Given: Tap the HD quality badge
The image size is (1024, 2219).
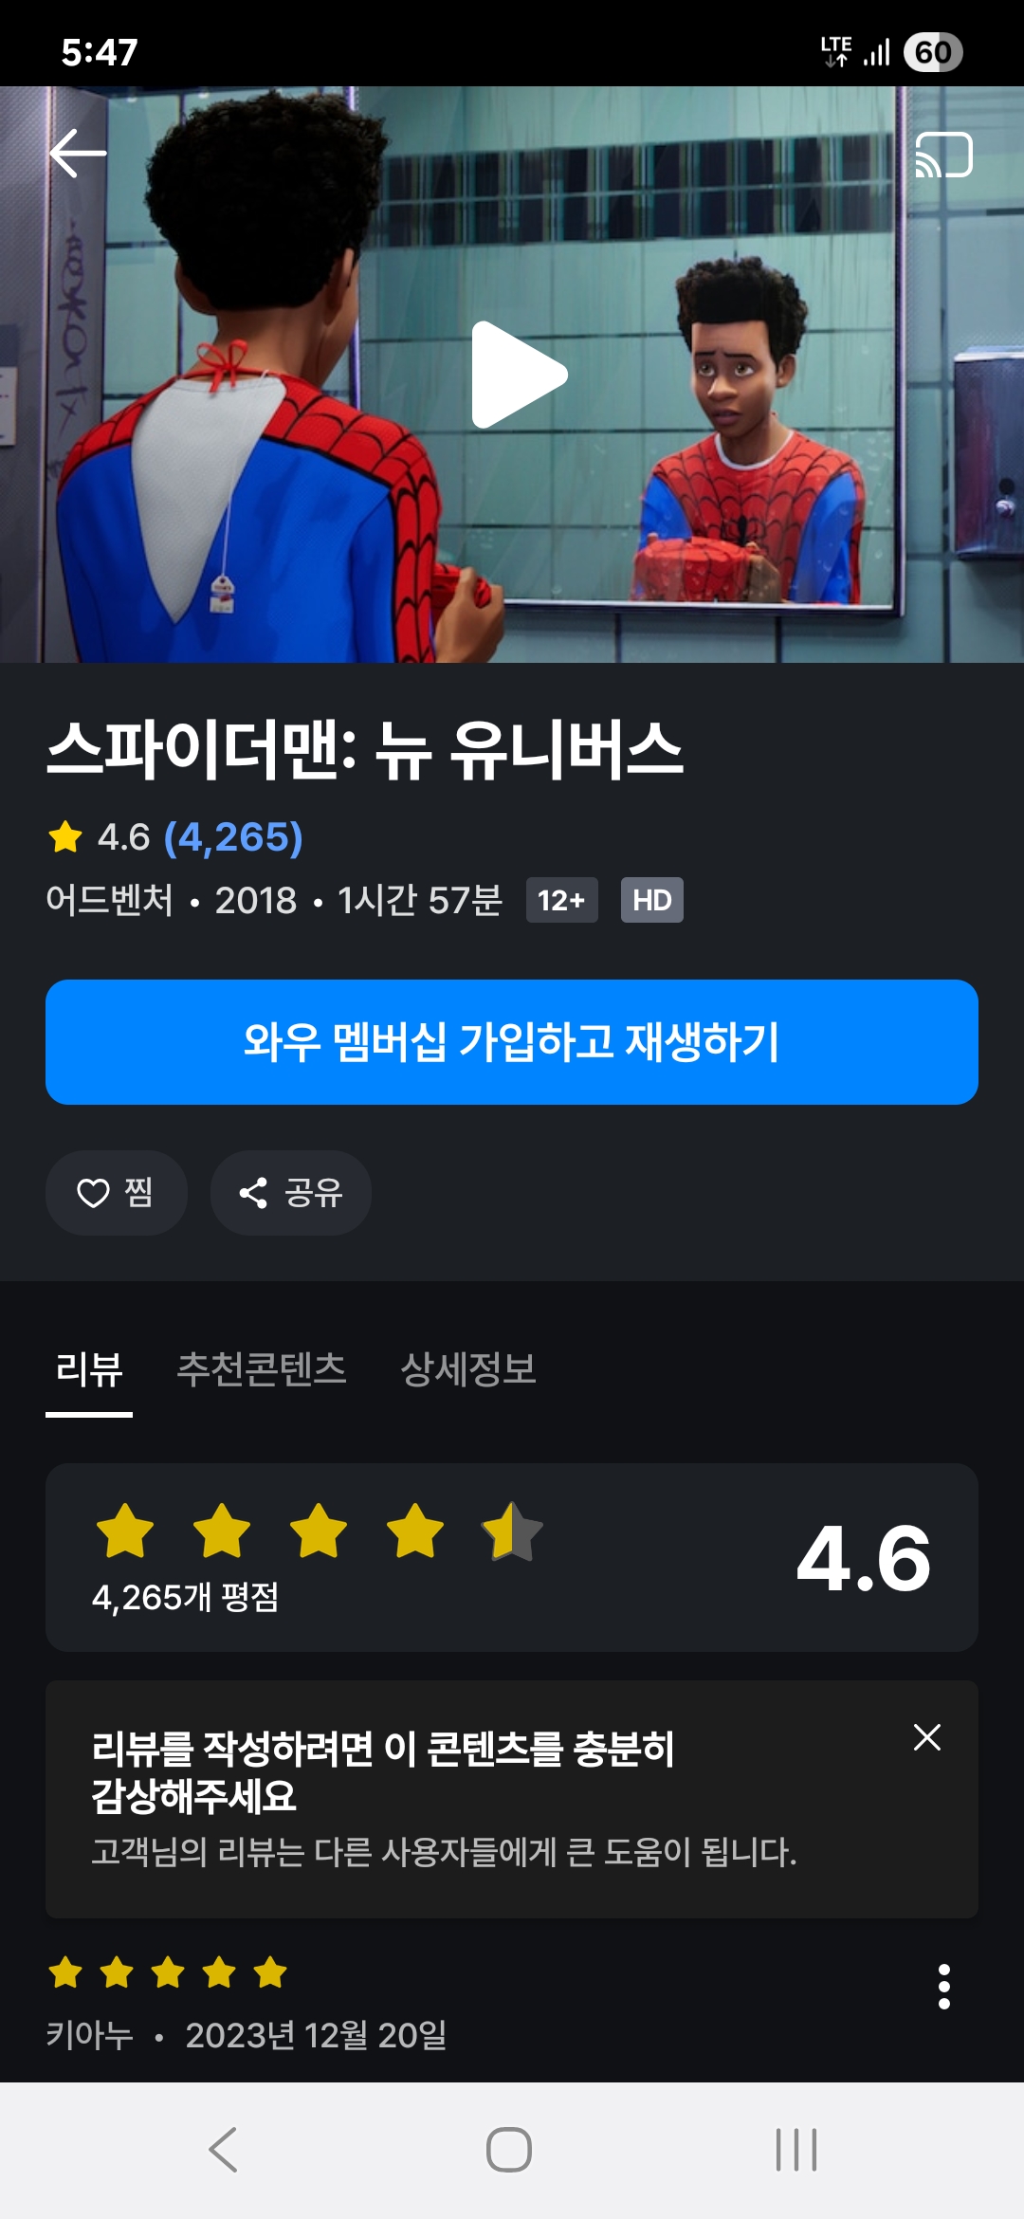Looking at the screenshot, I should [x=652, y=900].
